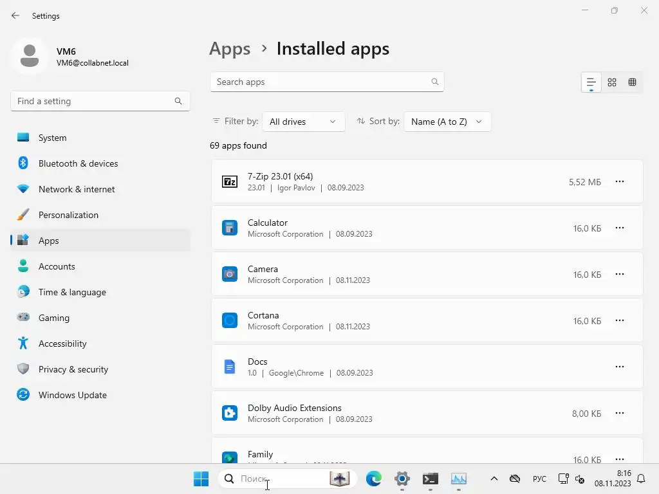The width and height of the screenshot is (659, 494).
Task: Switch to list view layout
Action: (591, 82)
